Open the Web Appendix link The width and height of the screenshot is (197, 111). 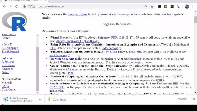pos(65,59)
